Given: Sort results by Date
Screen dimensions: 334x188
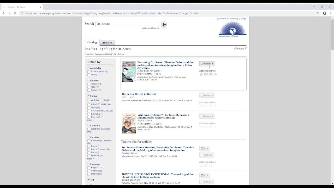Looking at the screenshot, I should pos(109,54).
